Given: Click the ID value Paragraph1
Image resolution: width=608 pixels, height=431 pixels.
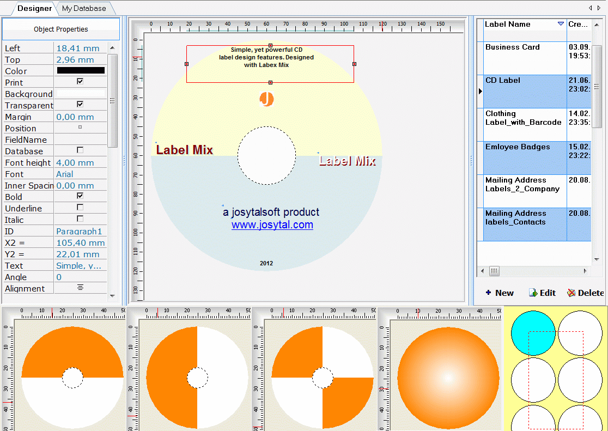Looking at the screenshot, I should [x=80, y=231].
